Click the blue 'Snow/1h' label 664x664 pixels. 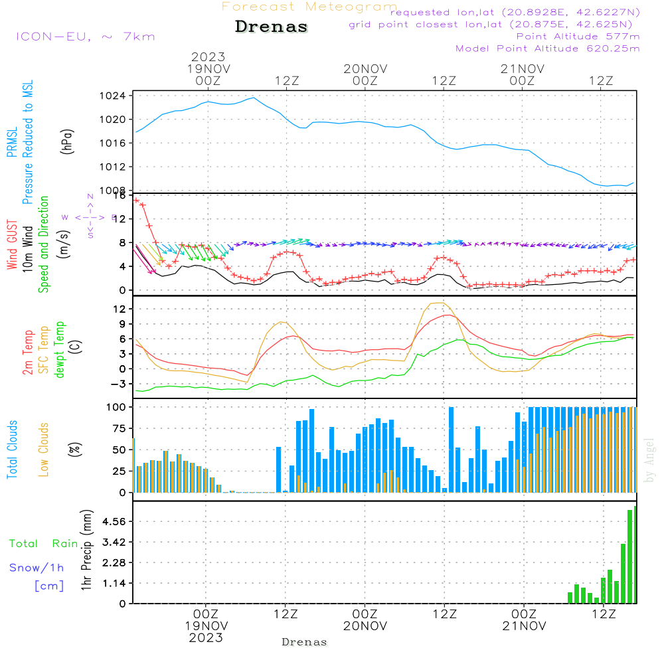[x=37, y=568]
